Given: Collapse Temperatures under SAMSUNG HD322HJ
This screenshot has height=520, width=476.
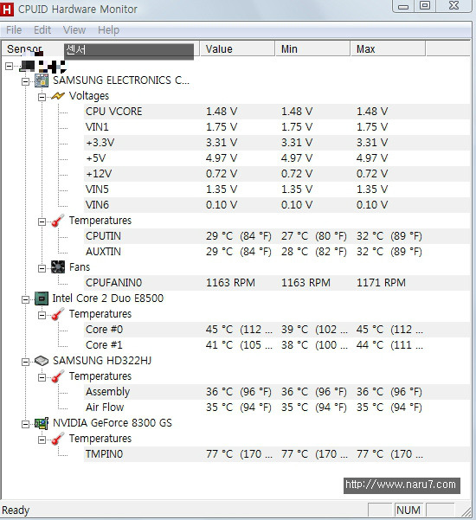Looking at the screenshot, I should pos(42,377).
